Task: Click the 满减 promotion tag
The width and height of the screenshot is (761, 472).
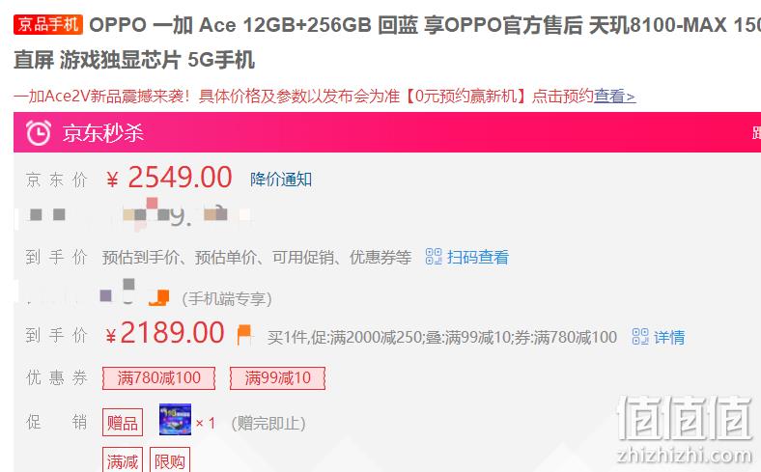Action: pyautogui.click(x=123, y=459)
